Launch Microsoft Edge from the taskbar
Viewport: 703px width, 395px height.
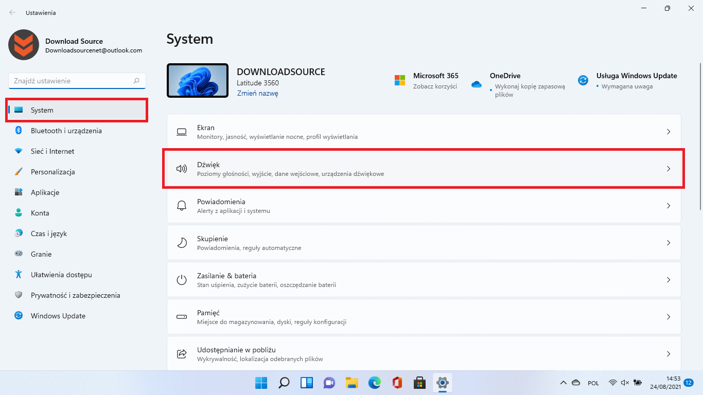pos(374,383)
